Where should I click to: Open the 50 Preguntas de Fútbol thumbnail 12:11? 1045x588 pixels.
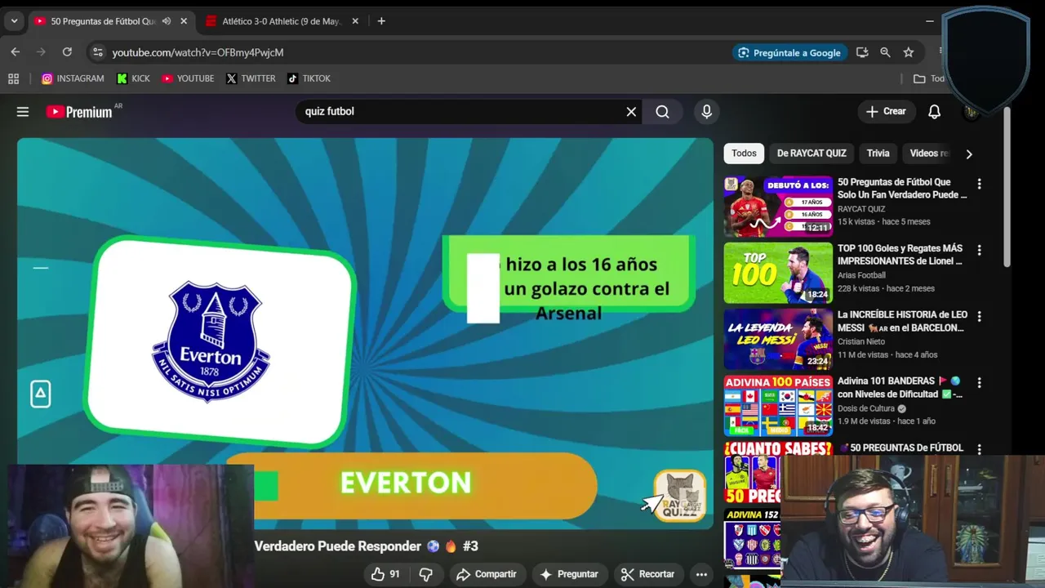(x=778, y=207)
